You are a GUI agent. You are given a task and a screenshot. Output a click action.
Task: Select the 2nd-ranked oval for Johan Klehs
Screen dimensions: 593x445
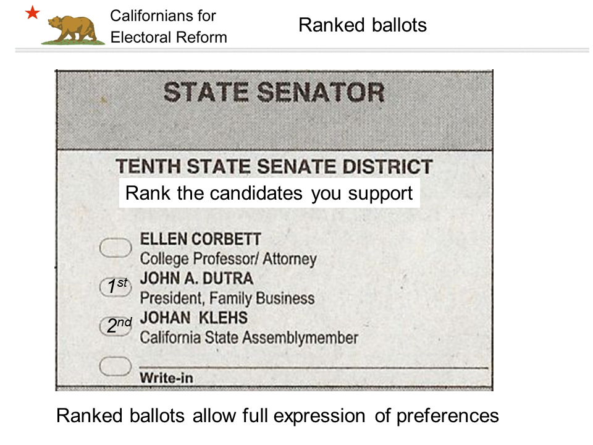116,326
